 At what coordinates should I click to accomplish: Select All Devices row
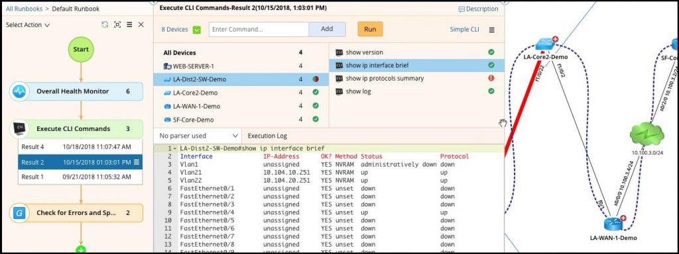[x=241, y=53]
